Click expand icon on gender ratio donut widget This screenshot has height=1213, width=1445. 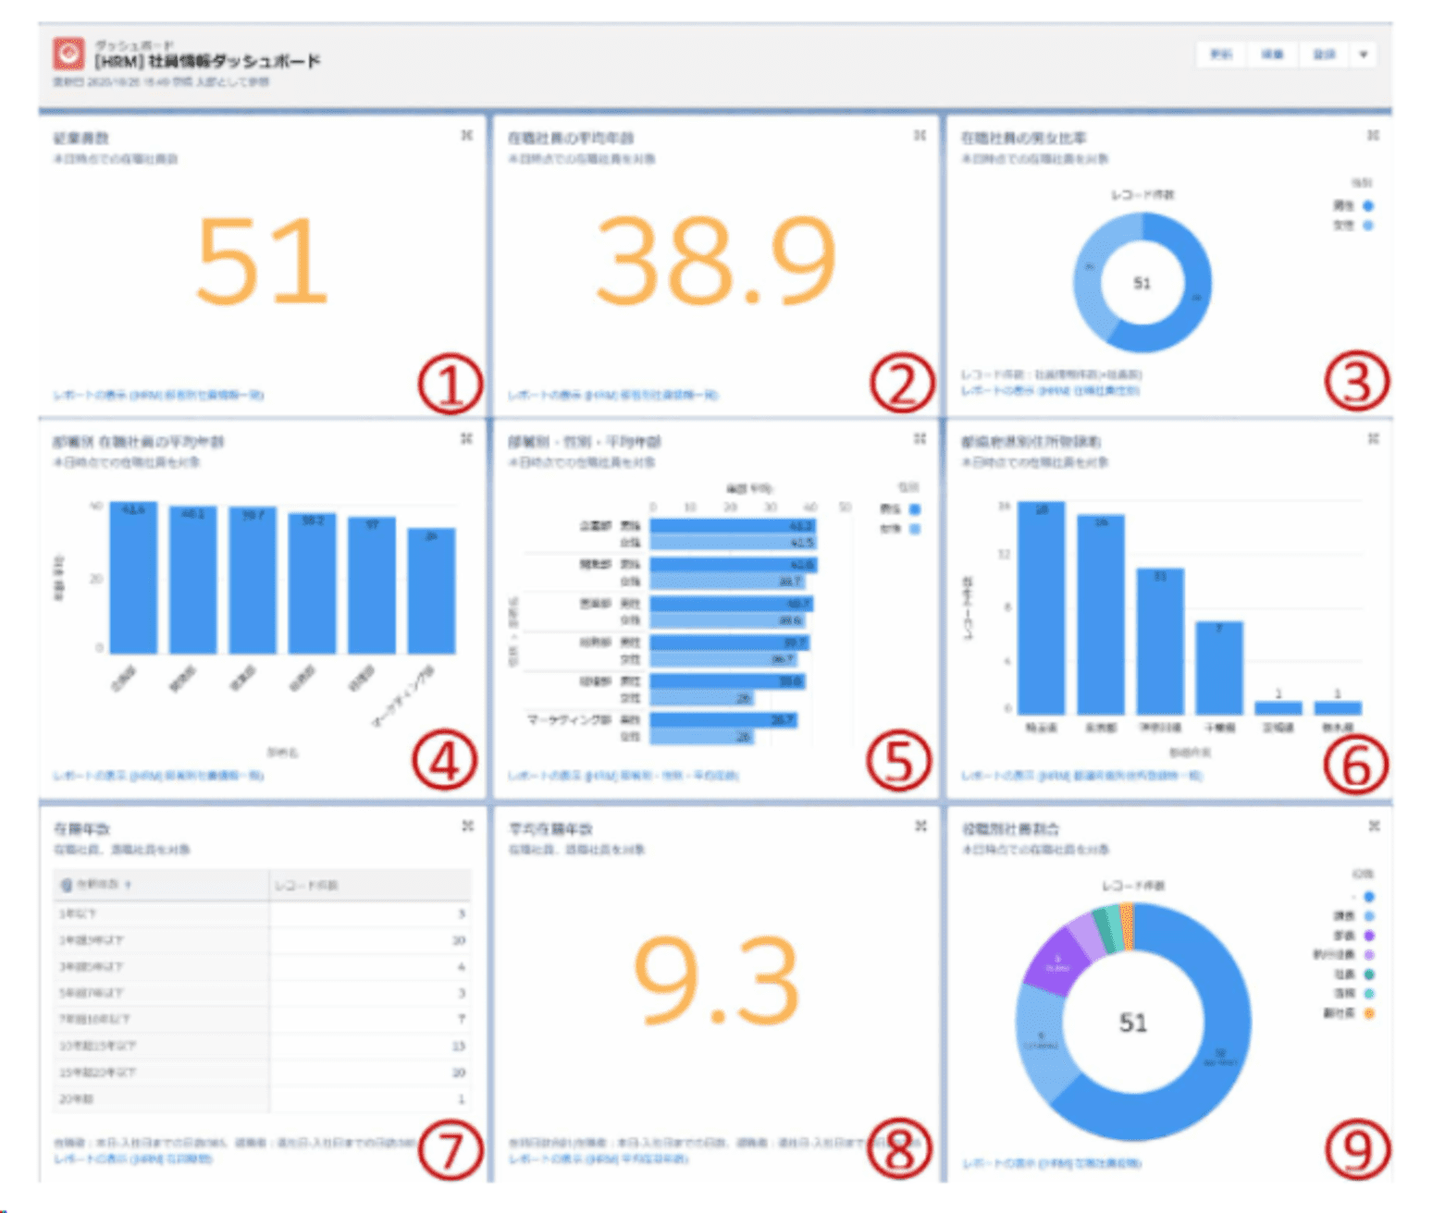(x=1373, y=136)
